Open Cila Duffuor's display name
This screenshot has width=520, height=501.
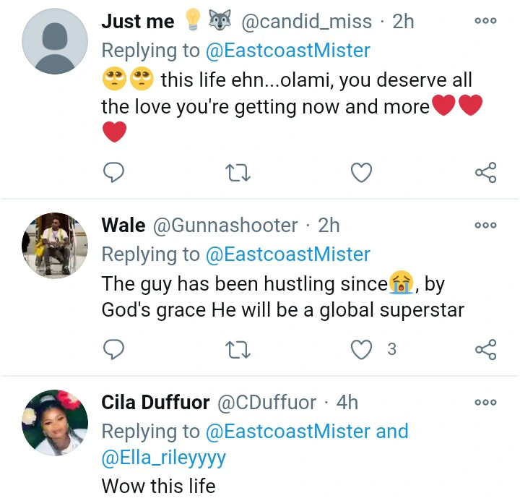coord(156,403)
